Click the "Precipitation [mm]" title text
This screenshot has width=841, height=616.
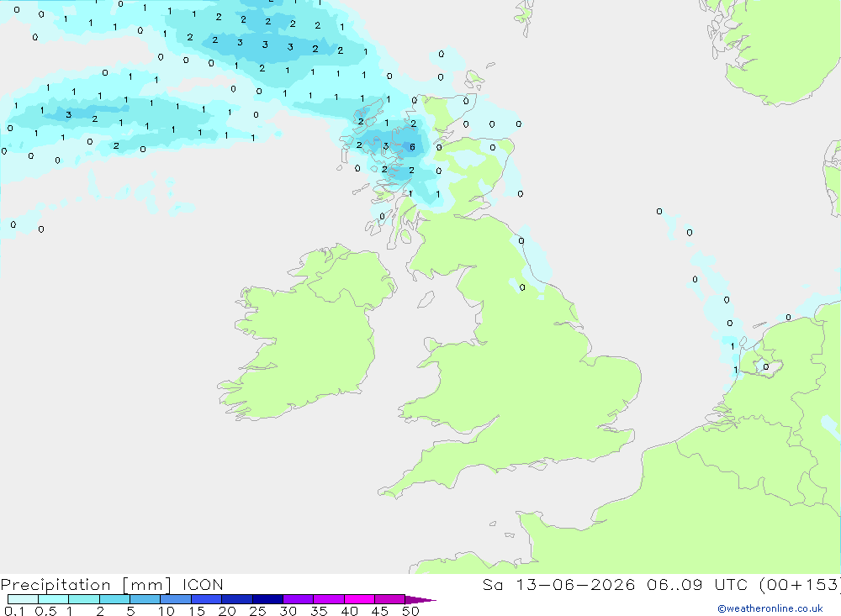tap(86, 585)
